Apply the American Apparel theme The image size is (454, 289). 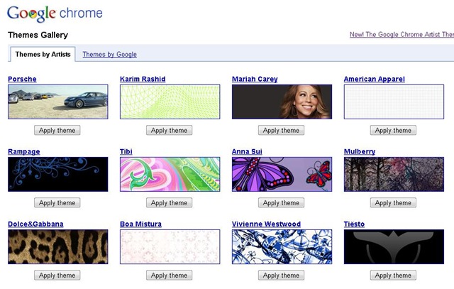[393, 130]
